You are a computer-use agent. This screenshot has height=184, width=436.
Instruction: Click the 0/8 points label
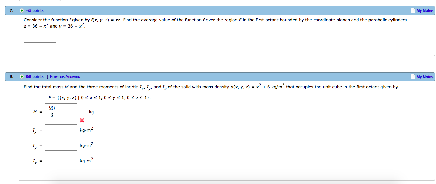pyautogui.click(x=35, y=76)
